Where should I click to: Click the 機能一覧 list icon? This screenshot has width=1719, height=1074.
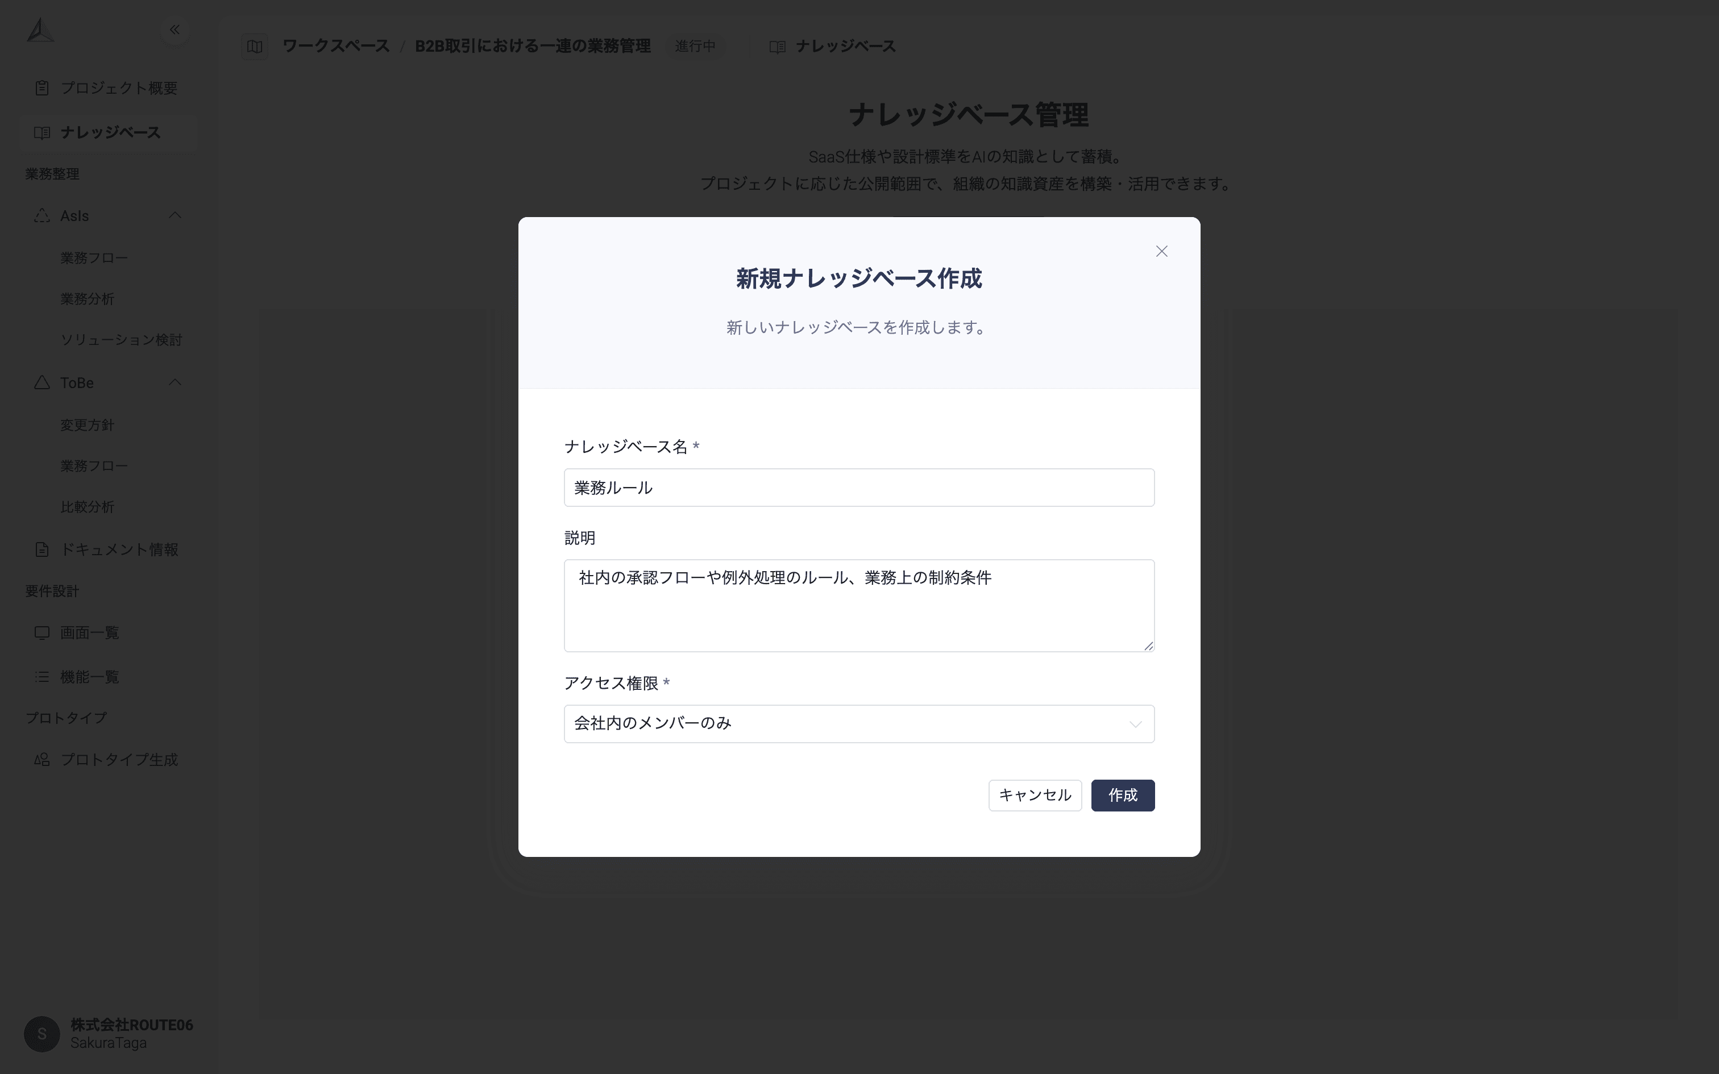coord(41,676)
